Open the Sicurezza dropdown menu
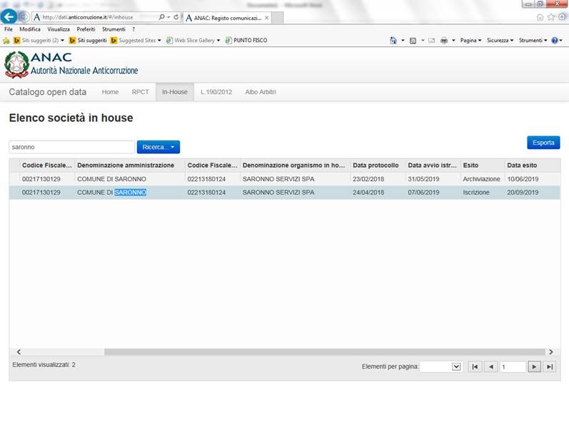The height and width of the screenshot is (437, 569). pos(500,41)
